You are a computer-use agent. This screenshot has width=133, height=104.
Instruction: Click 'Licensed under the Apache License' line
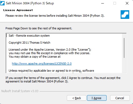click(50, 50)
